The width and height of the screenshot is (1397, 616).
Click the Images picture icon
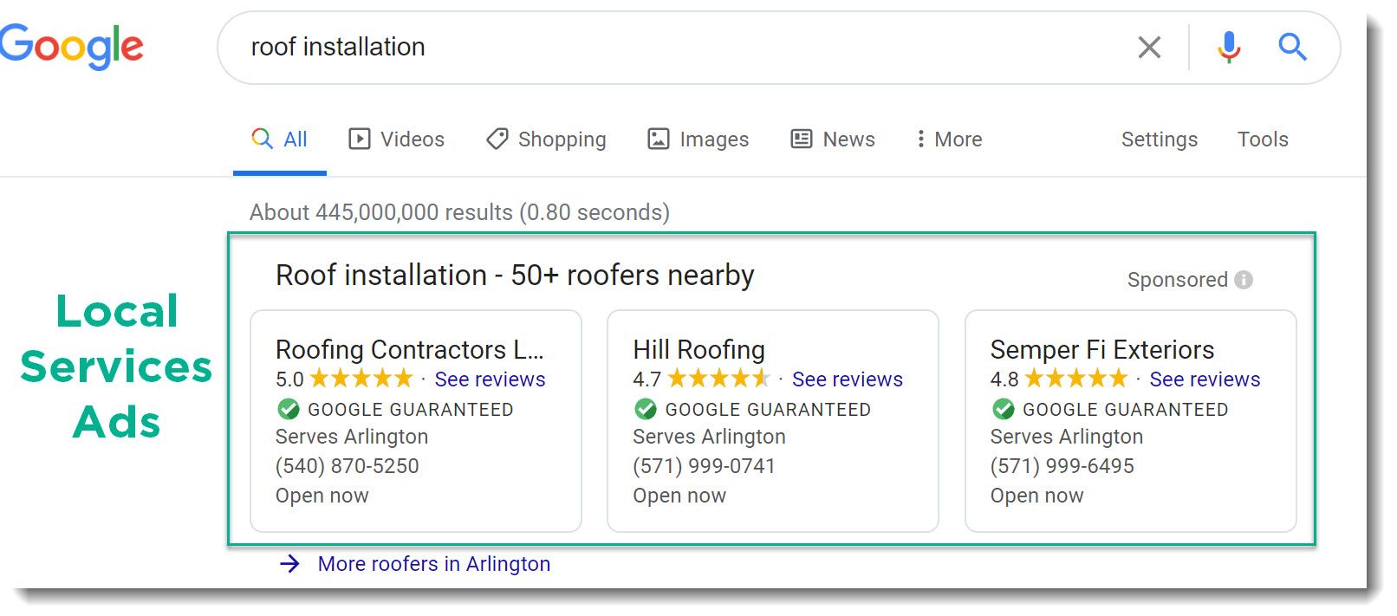click(x=659, y=139)
